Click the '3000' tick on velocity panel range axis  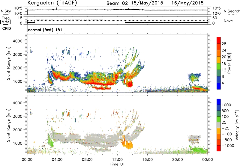tap(17, 116)
